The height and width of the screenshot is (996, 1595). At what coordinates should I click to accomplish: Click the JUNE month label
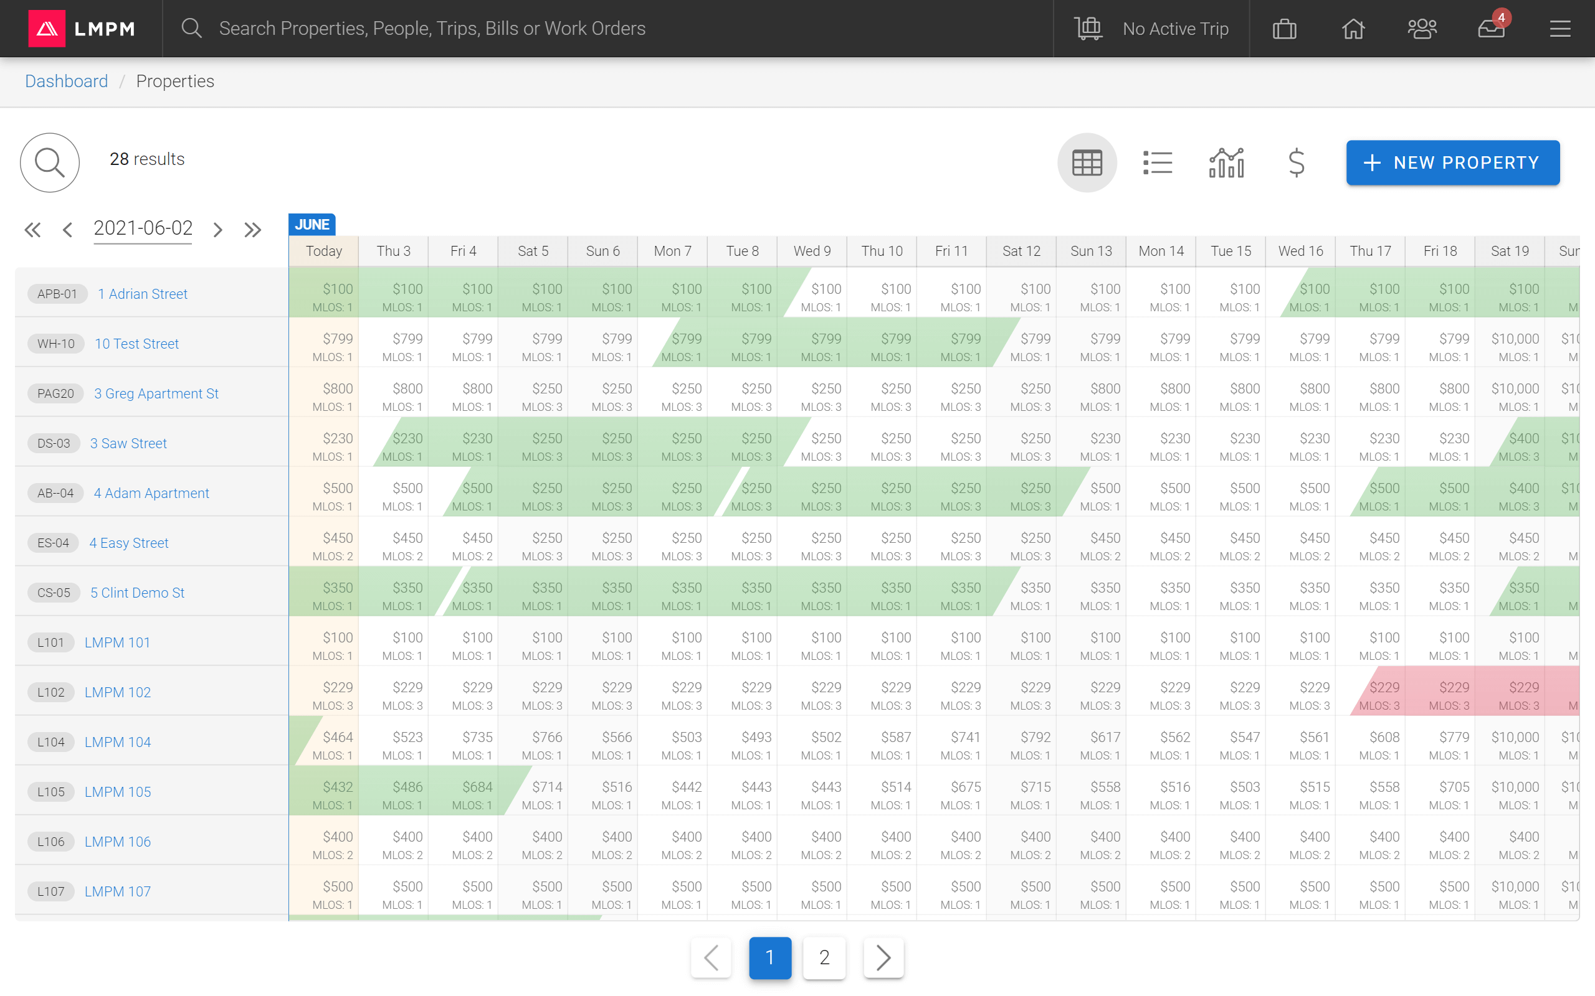coord(312,225)
